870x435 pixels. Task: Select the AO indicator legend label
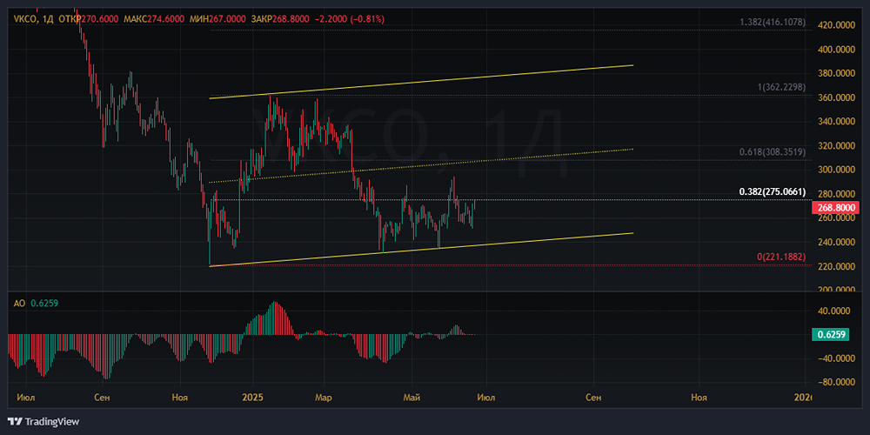point(21,303)
